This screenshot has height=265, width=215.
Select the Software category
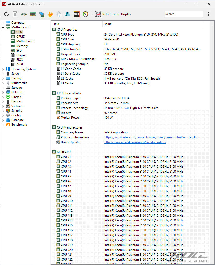(x=17, y=106)
